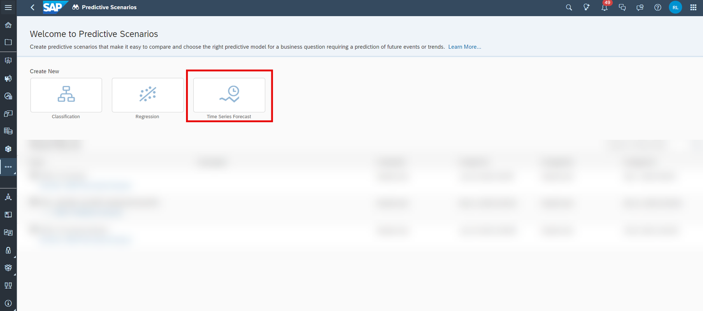The width and height of the screenshot is (703, 311).
Task: Click the puzzle-piece Analytic Applications sidebar icon
Action: (x=8, y=78)
